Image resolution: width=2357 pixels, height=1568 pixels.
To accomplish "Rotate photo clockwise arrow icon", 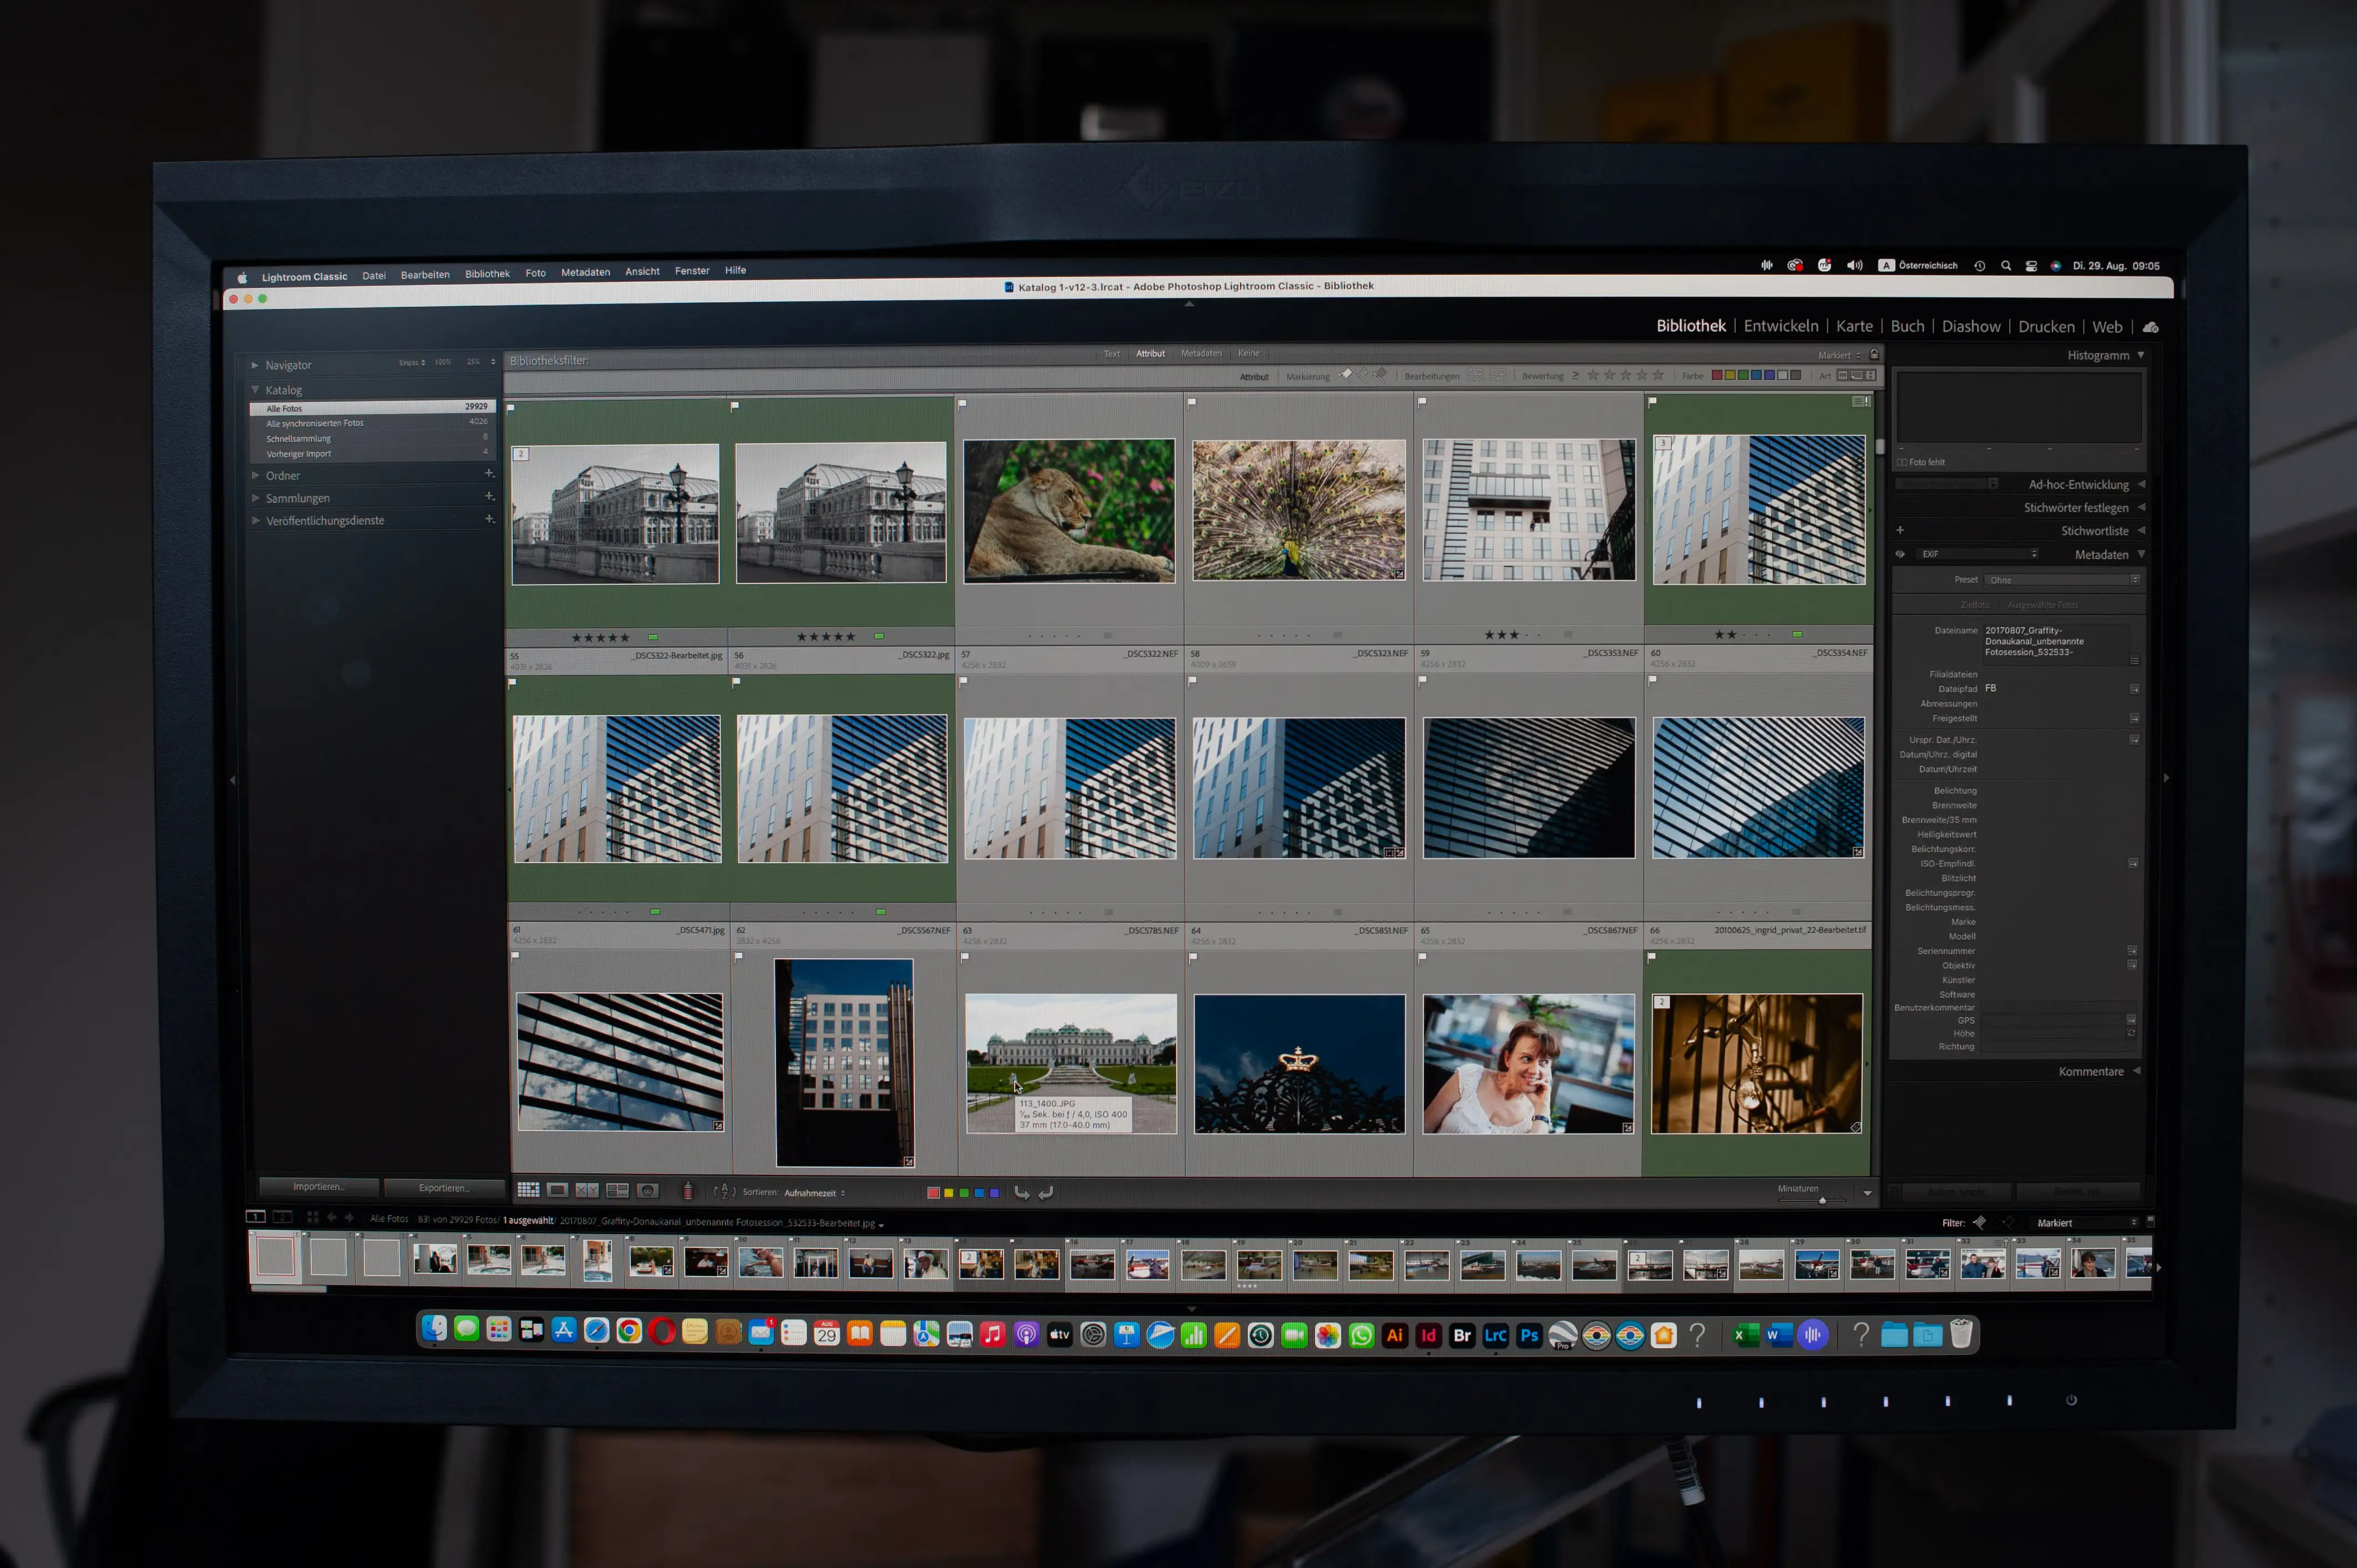I will (x=1046, y=1192).
